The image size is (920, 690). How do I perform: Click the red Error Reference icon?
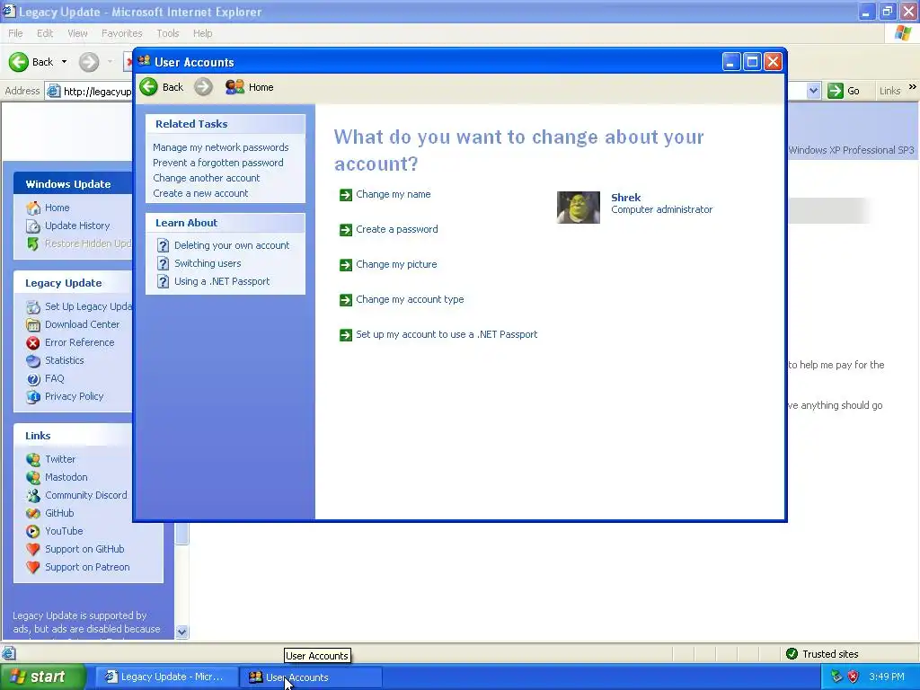(33, 342)
